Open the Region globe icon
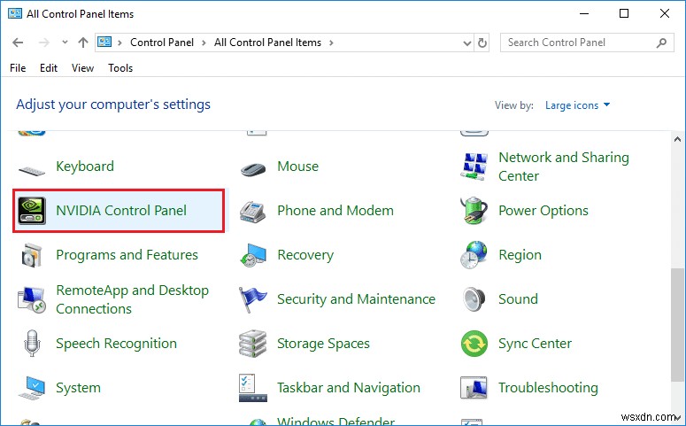The width and height of the screenshot is (686, 426). pyautogui.click(x=474, y=255)
